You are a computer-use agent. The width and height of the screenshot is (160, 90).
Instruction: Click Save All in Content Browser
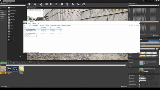pos(15,63)
